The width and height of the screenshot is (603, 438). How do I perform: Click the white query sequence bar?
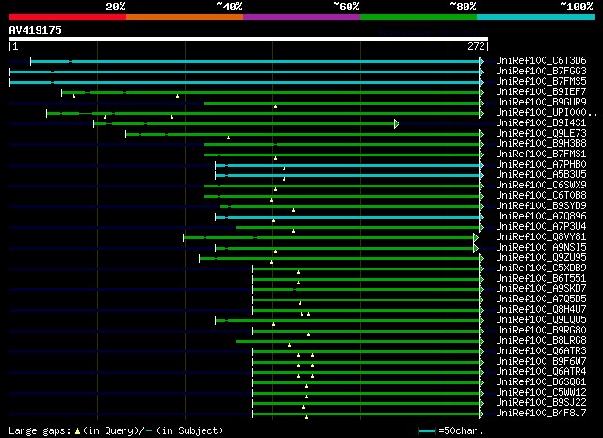pos(249,39)
